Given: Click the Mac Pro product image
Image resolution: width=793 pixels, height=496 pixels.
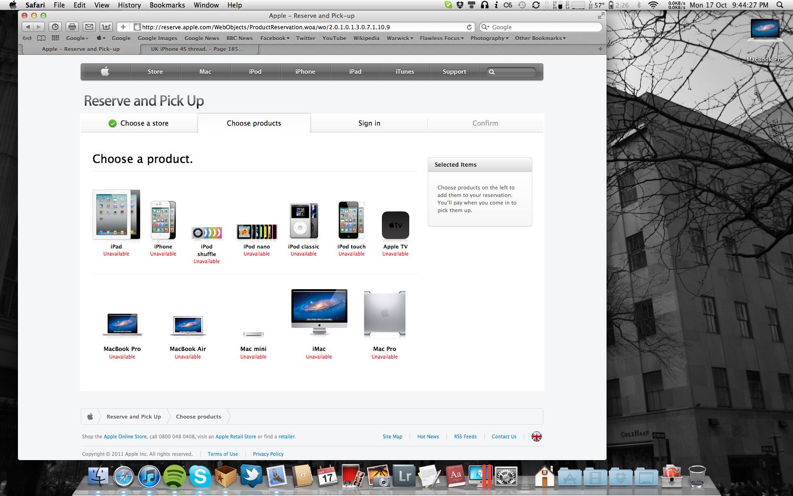Looking at the screenshot, I should pos(385,315).
